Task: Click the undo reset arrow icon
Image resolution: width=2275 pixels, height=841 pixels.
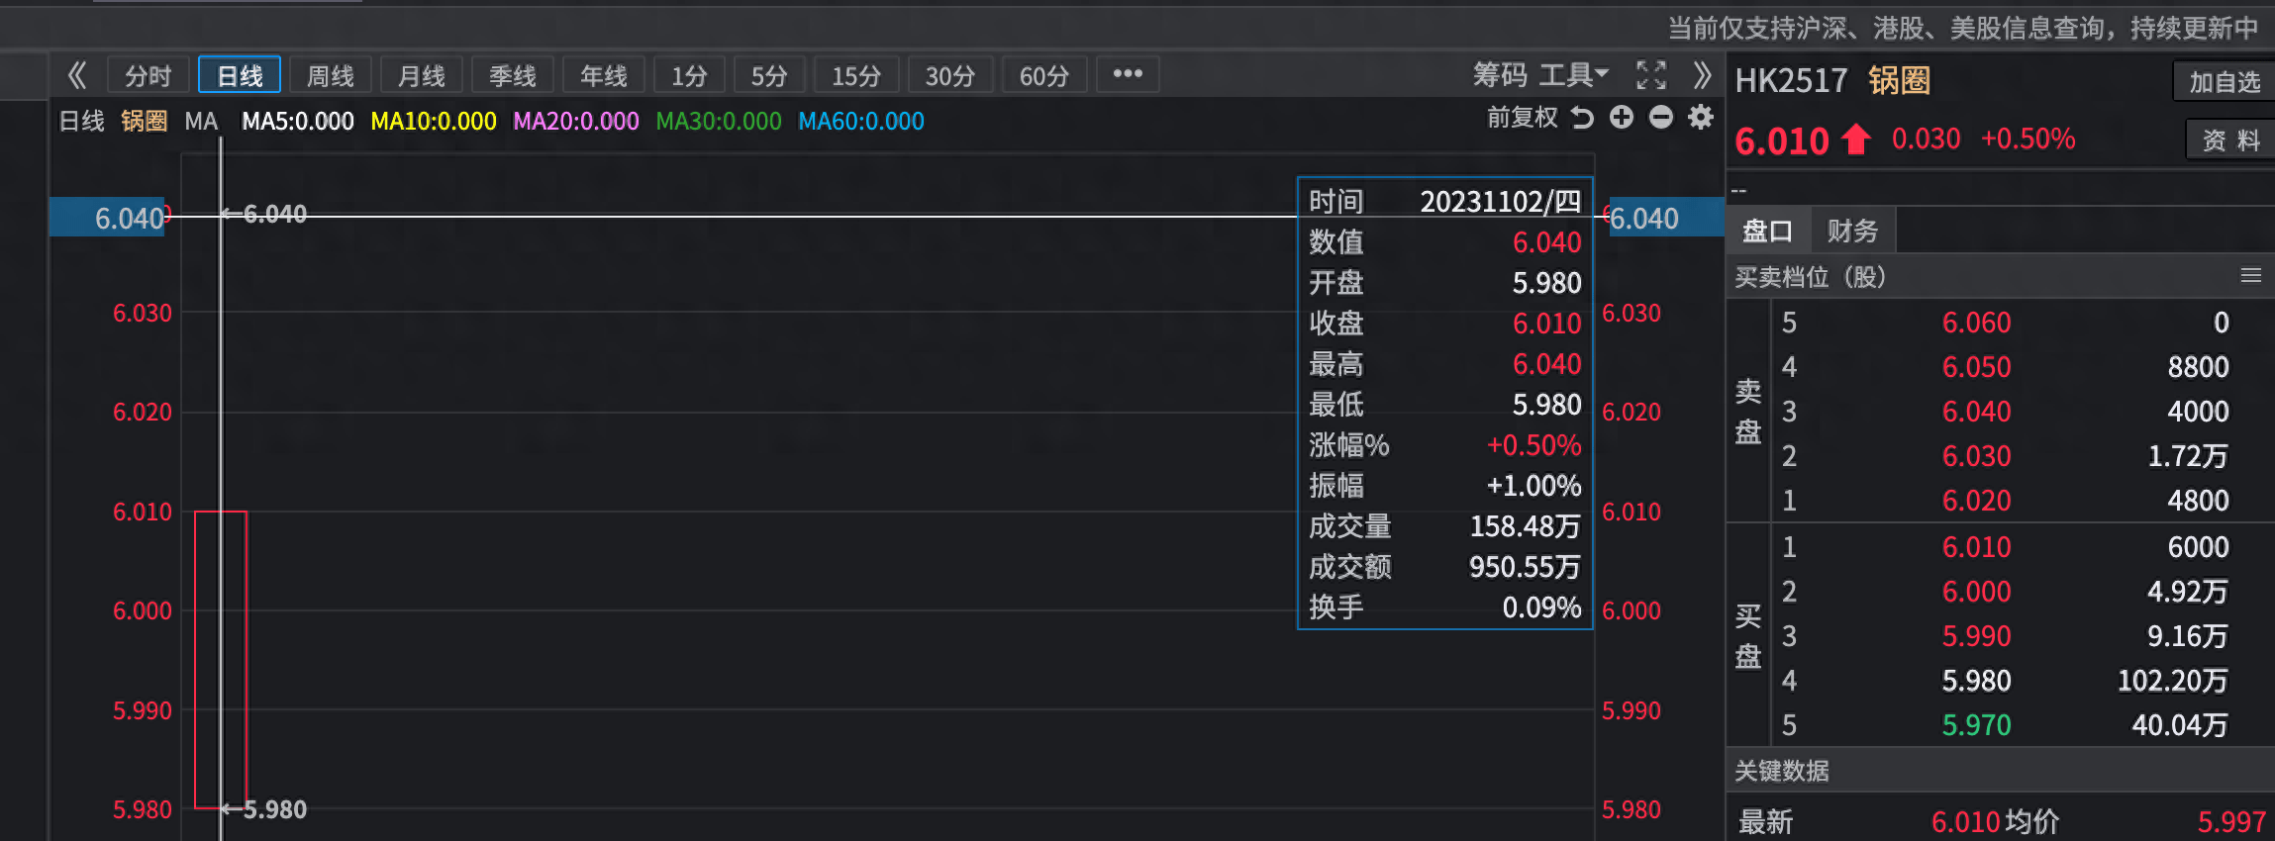Action: click(1582, 119)
